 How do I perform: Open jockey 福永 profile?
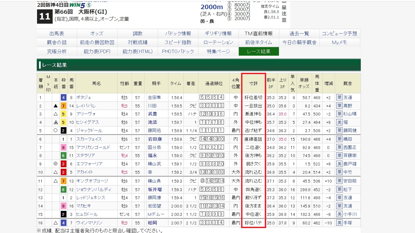(152, 156)
